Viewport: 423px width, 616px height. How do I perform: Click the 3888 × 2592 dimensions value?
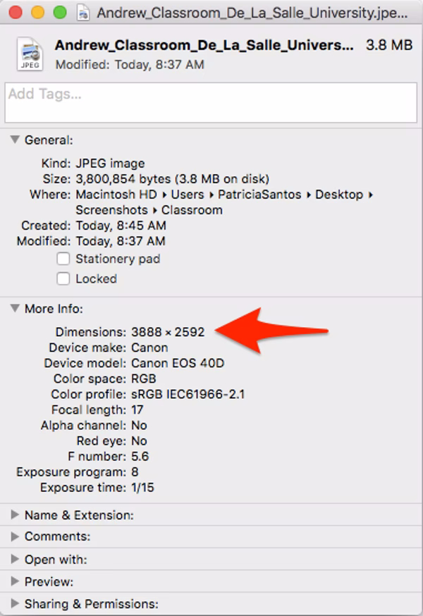click(168, 331)
